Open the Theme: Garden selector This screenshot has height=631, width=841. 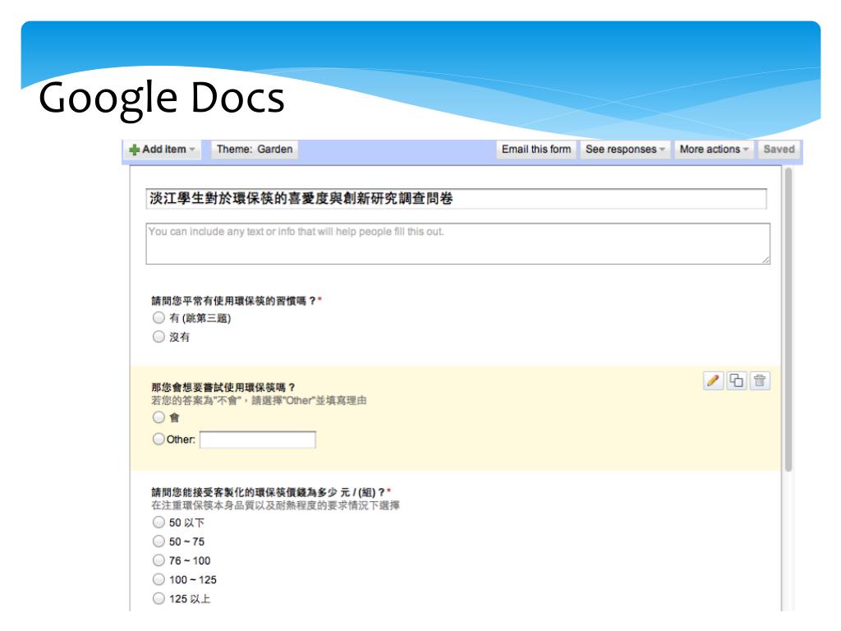click(x=255, y=150)
